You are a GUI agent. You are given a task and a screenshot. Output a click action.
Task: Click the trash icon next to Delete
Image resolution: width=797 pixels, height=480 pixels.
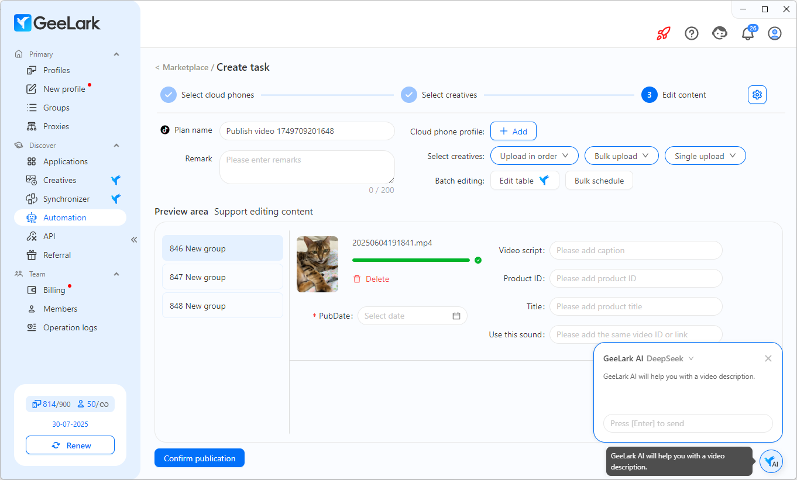(357, 279)
